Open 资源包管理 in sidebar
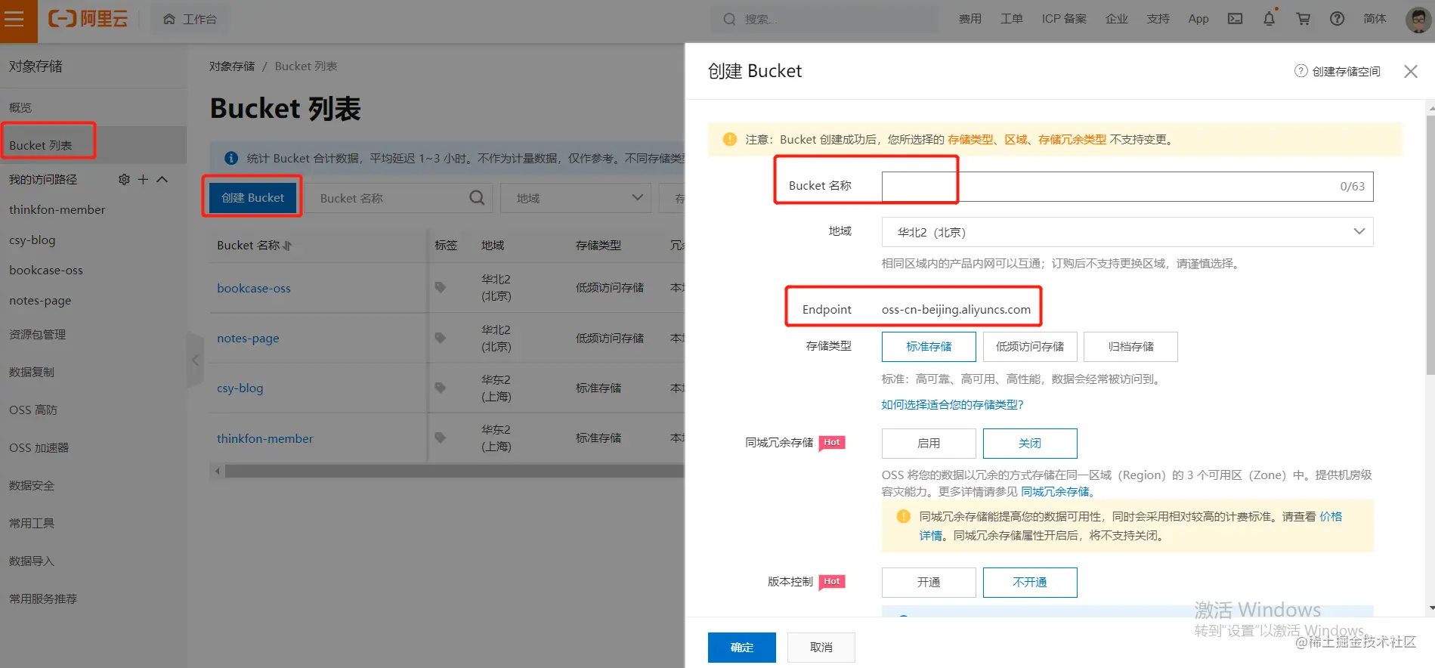 click(x=37, y=334)
